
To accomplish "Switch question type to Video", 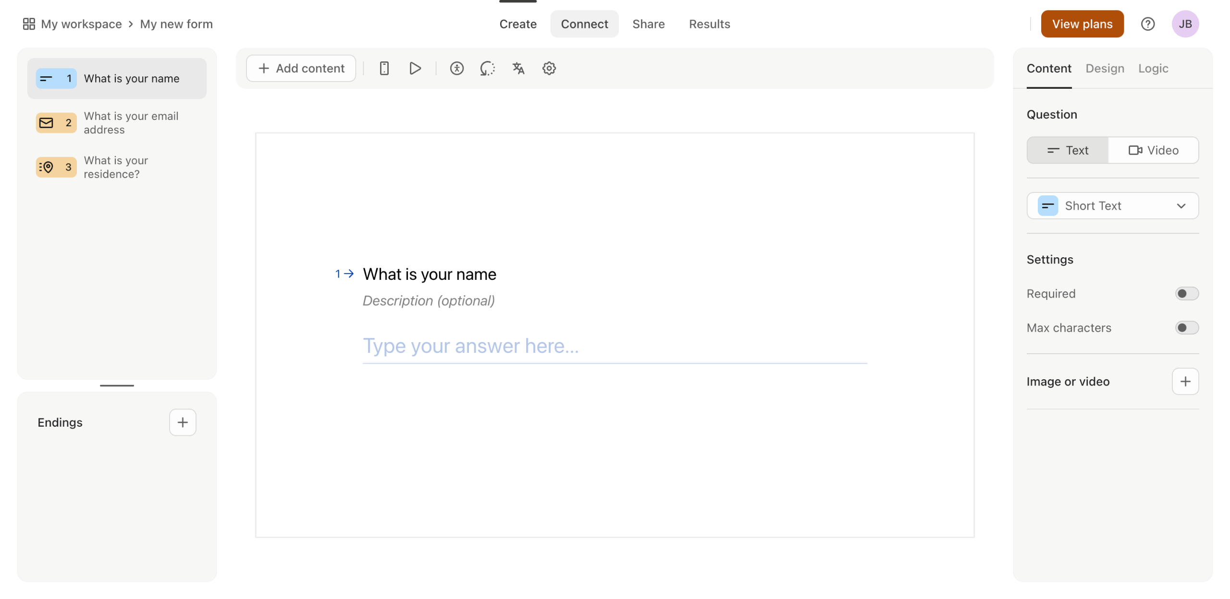I will pos(1153,150).
